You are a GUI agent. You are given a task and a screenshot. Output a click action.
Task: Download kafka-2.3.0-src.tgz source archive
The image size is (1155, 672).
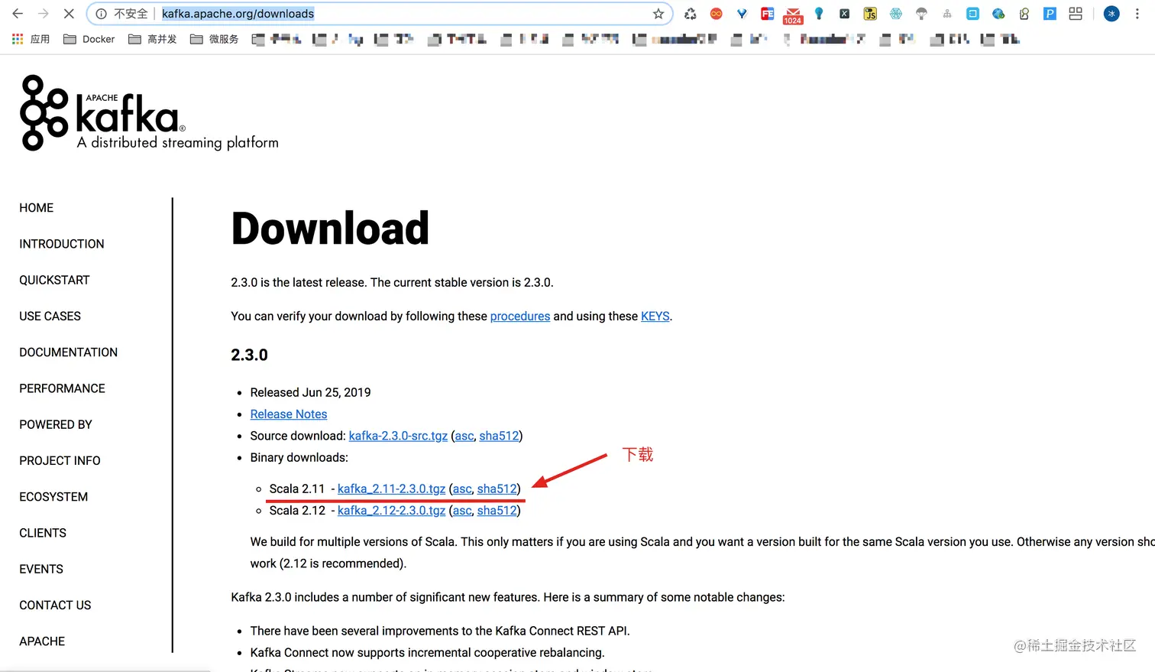pos(398,436)
